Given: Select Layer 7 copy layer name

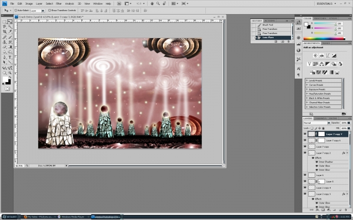Looking at the screenshot, I should tap(322, 147).
